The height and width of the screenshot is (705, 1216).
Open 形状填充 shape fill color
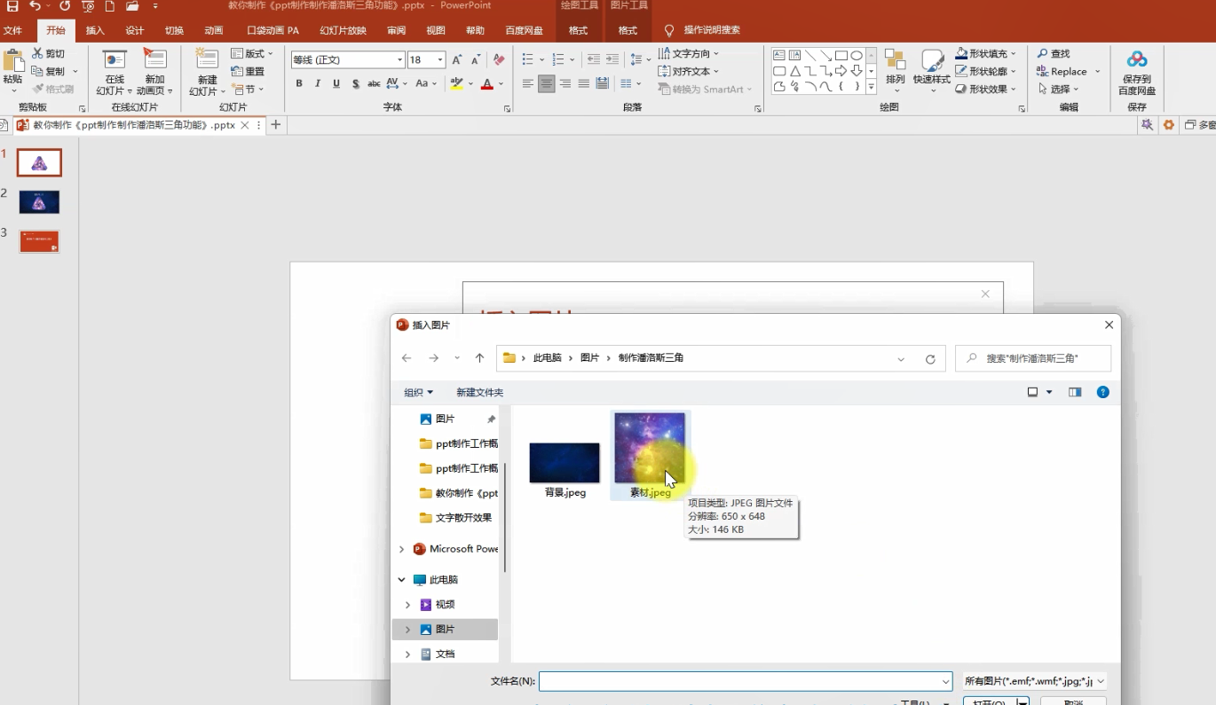click(986, 54)
